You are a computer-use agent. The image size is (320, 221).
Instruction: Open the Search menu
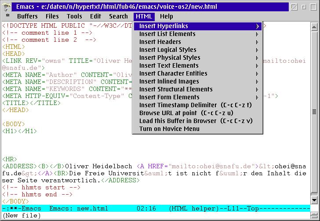point(118,16)
